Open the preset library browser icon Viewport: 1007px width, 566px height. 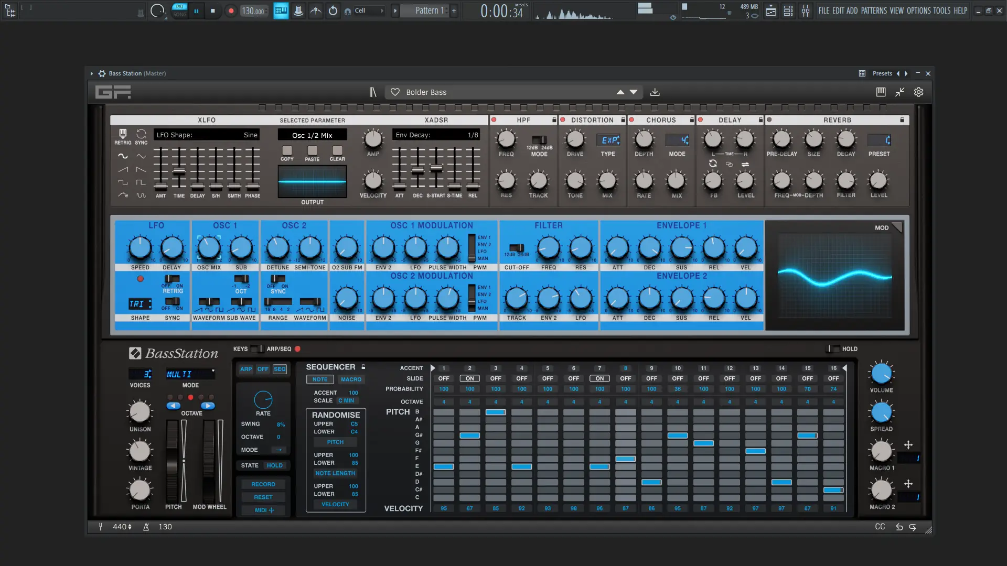click(372, 92)
